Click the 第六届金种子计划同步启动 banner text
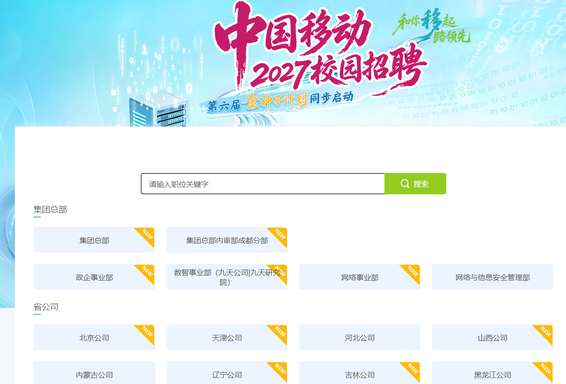The image size is (566, 384). point(280,102)
